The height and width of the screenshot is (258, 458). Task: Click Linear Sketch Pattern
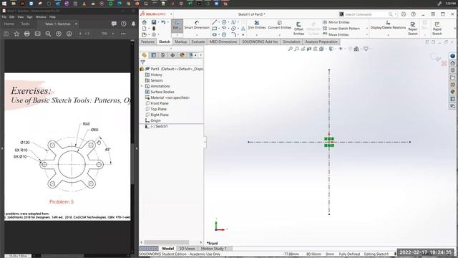tap(341, 29)
